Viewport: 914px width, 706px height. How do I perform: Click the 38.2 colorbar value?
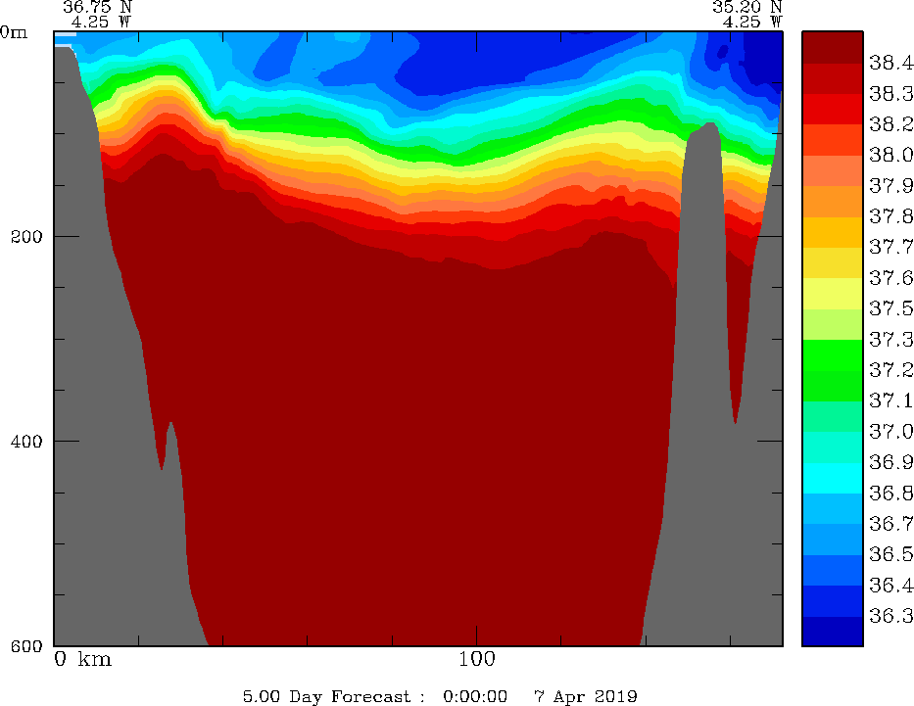coord(890,124)
